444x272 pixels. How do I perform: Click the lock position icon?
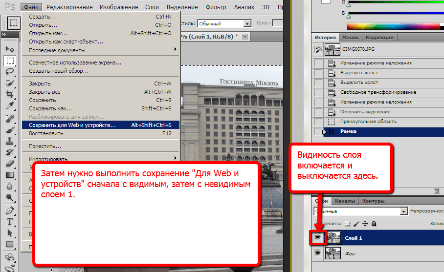[365, 224]
